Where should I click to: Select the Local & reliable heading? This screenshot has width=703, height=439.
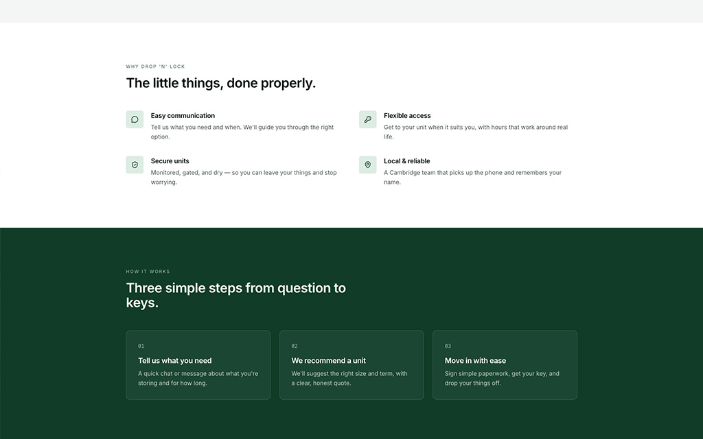[x=406, y=161]
